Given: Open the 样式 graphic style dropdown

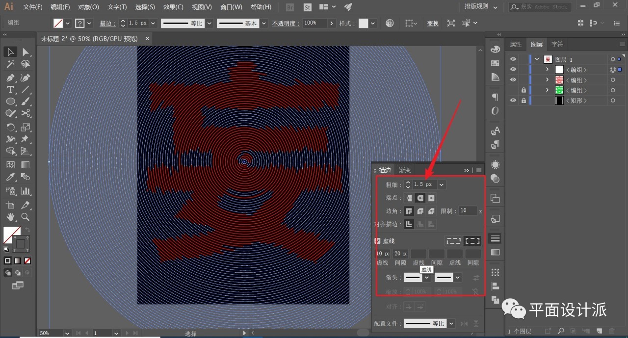Looking at the screenshot, I should pyautogui.click(x=373, y=24).
